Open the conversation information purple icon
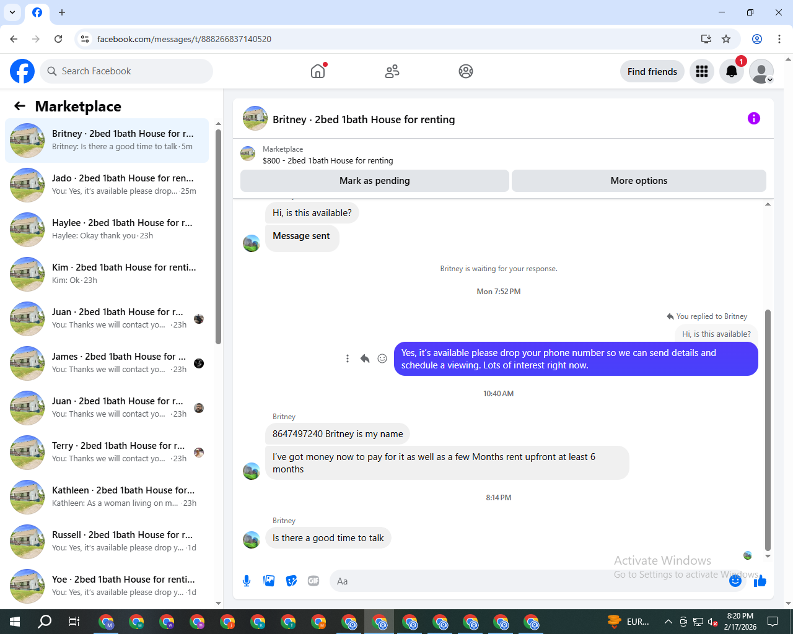Viewport: 793px width, 634px height. pyautogui.click(x=754, y=118)
